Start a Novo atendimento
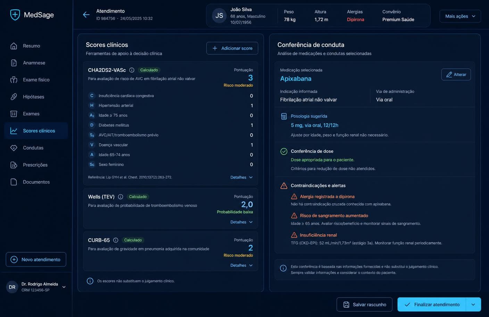Screen dimensions: 489x317 (x=36, y=260)
